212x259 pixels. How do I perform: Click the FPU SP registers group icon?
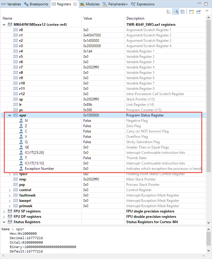[x=10, y=211]
